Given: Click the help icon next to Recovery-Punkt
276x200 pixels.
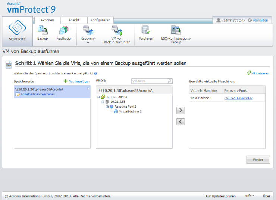Looking at the screenshot, I should tap(95, 74).
